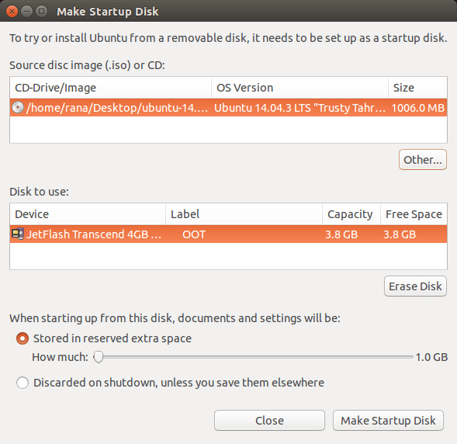Click the Make Startup Disk button
The height and width of the screenshot is (444, 457).
point(388,421)
